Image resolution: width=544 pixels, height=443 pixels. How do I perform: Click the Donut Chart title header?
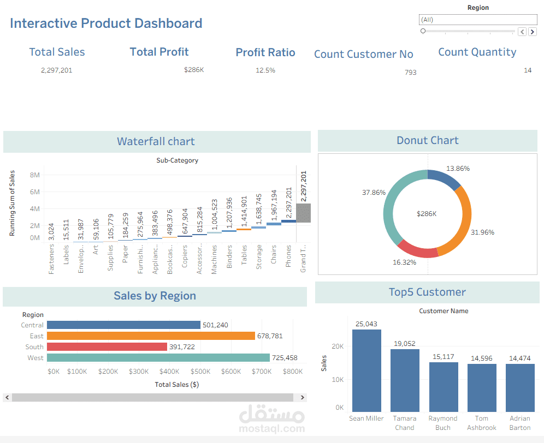428,140
